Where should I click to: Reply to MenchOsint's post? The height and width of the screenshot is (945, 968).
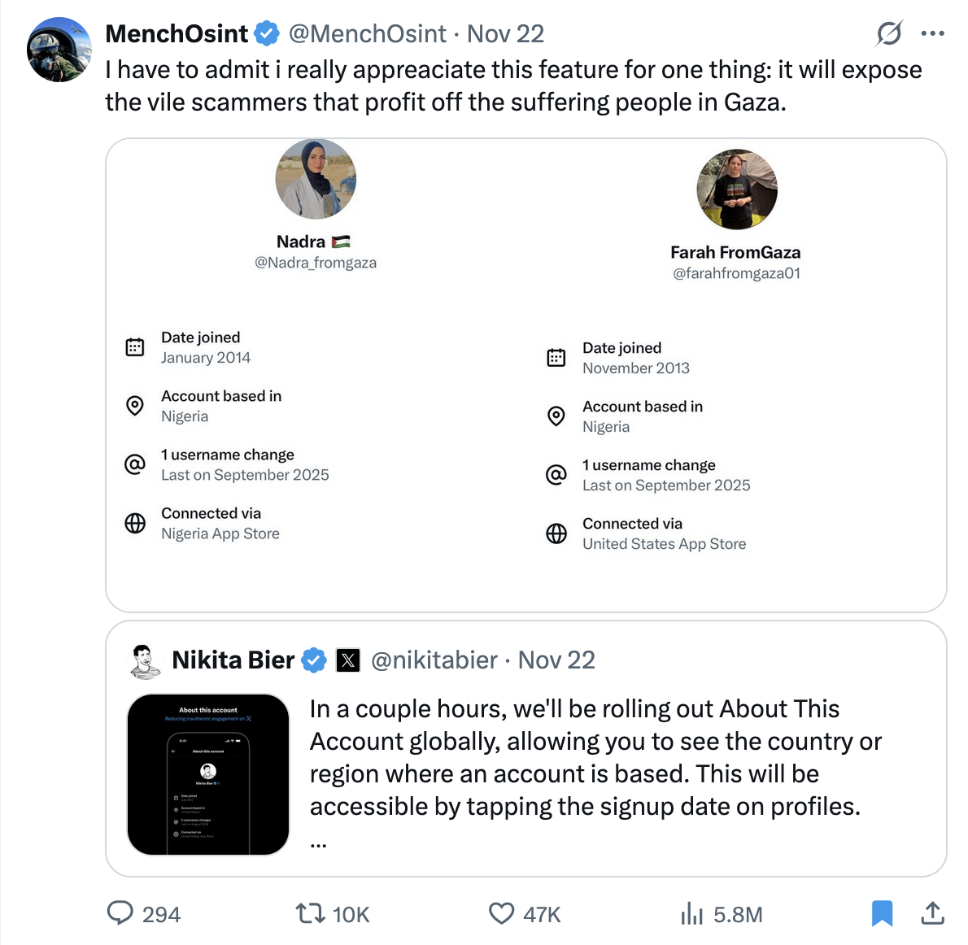(120, 914)
